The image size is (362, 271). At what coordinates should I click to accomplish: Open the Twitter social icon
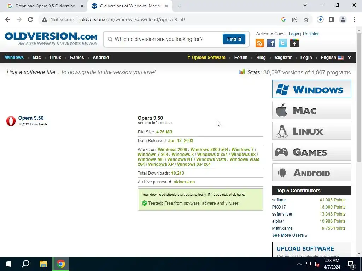click(282, 43)
